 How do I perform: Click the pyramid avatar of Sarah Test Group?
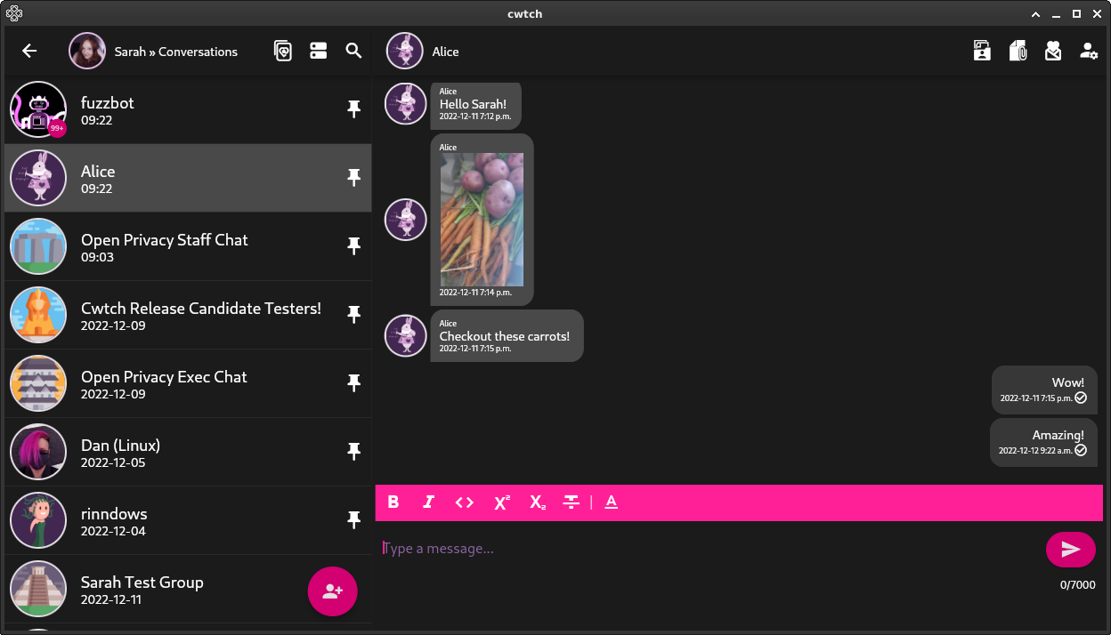38,589
